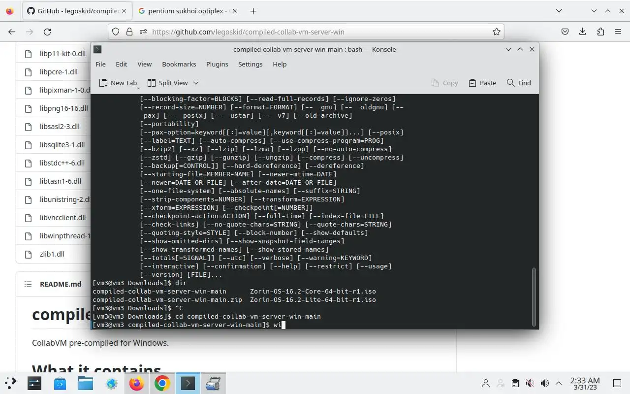Open a new Firefox tab
Screen dimensions: 630x394
253,11
